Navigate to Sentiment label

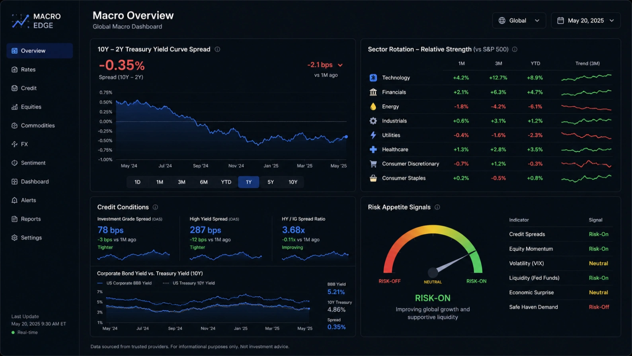tap(33, 163)
